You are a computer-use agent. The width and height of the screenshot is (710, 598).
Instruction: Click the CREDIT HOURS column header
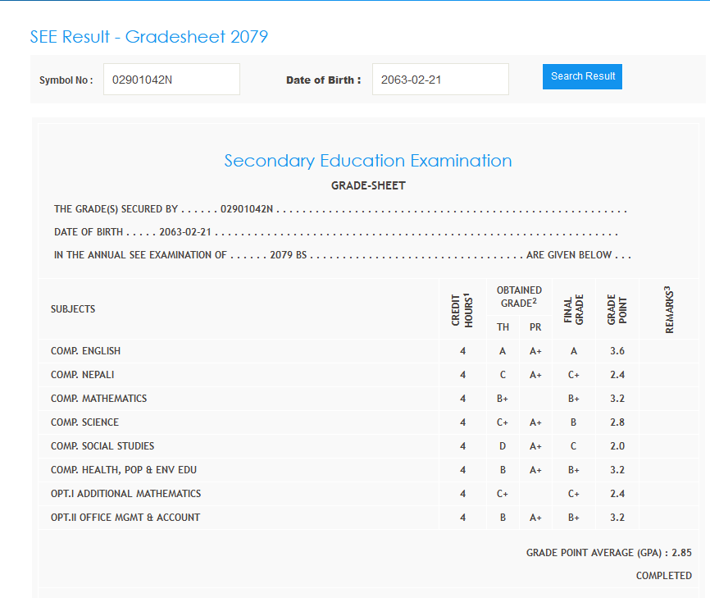click(462, 310)
